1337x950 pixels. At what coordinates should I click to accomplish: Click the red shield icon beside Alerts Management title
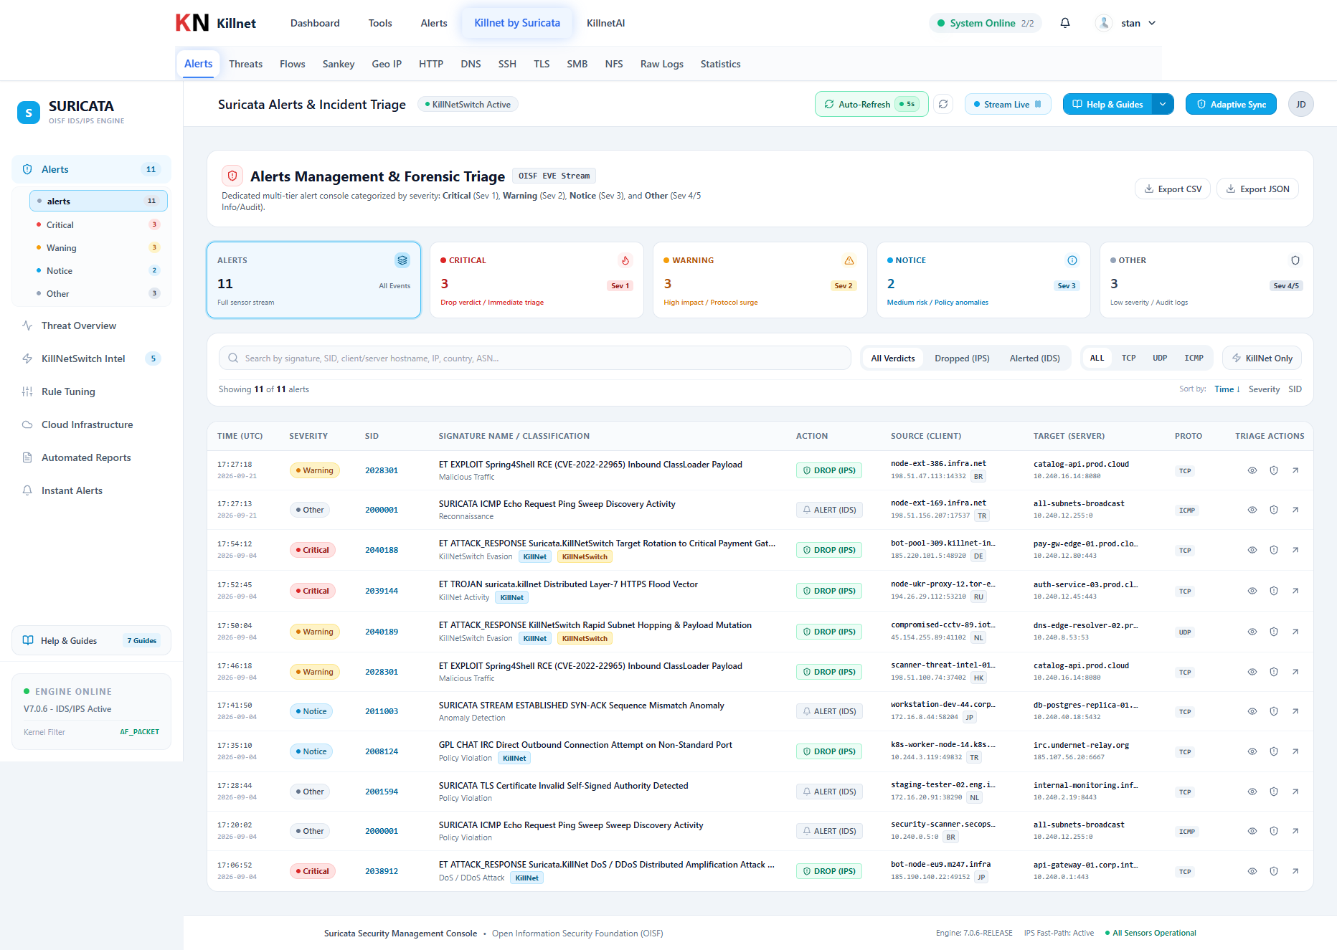(232, 176)
